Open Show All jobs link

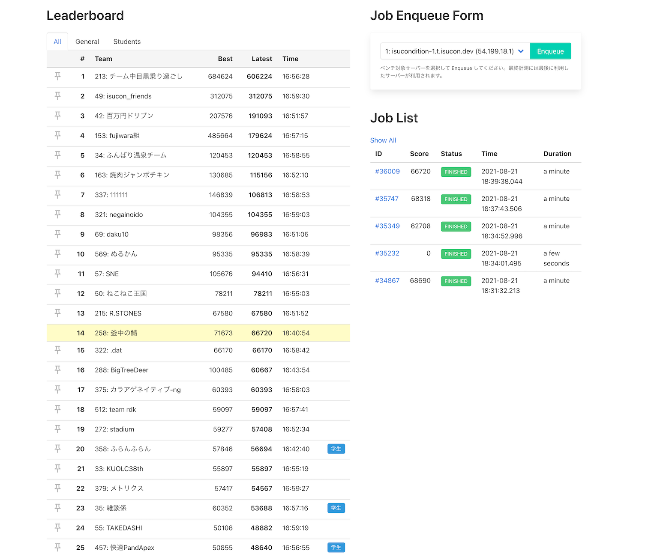[x=383, y=140]
